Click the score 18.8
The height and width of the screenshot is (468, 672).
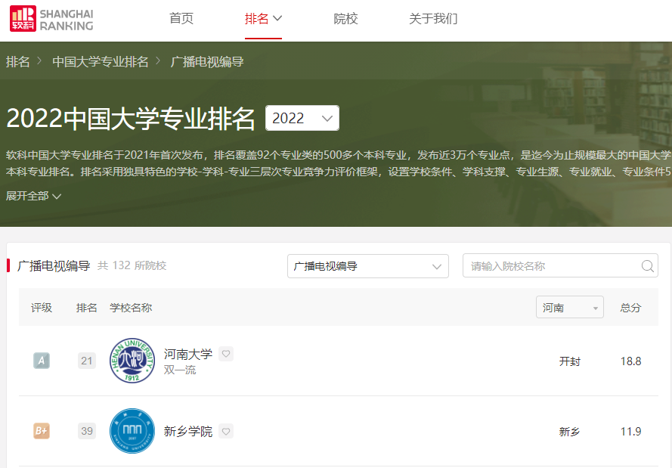point(631,361)
